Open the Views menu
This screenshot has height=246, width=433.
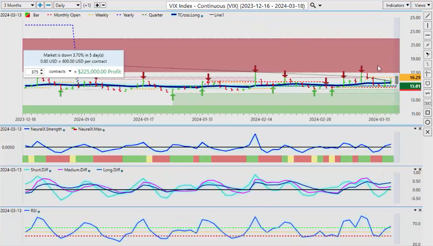click(x=422, y=5)
